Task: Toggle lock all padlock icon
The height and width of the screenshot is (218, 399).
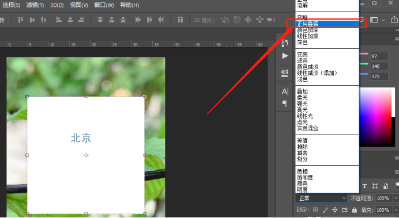Action: [355, 210]
